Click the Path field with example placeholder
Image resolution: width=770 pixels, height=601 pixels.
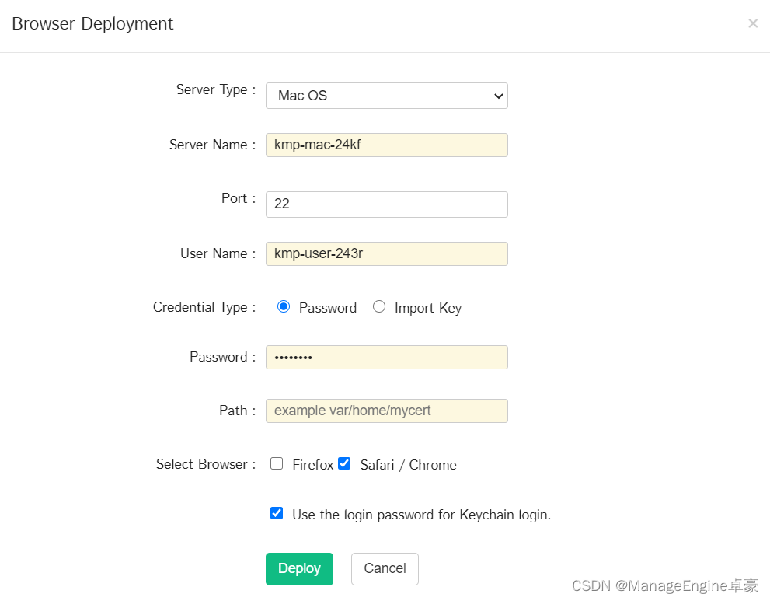[x=386, y=411]
